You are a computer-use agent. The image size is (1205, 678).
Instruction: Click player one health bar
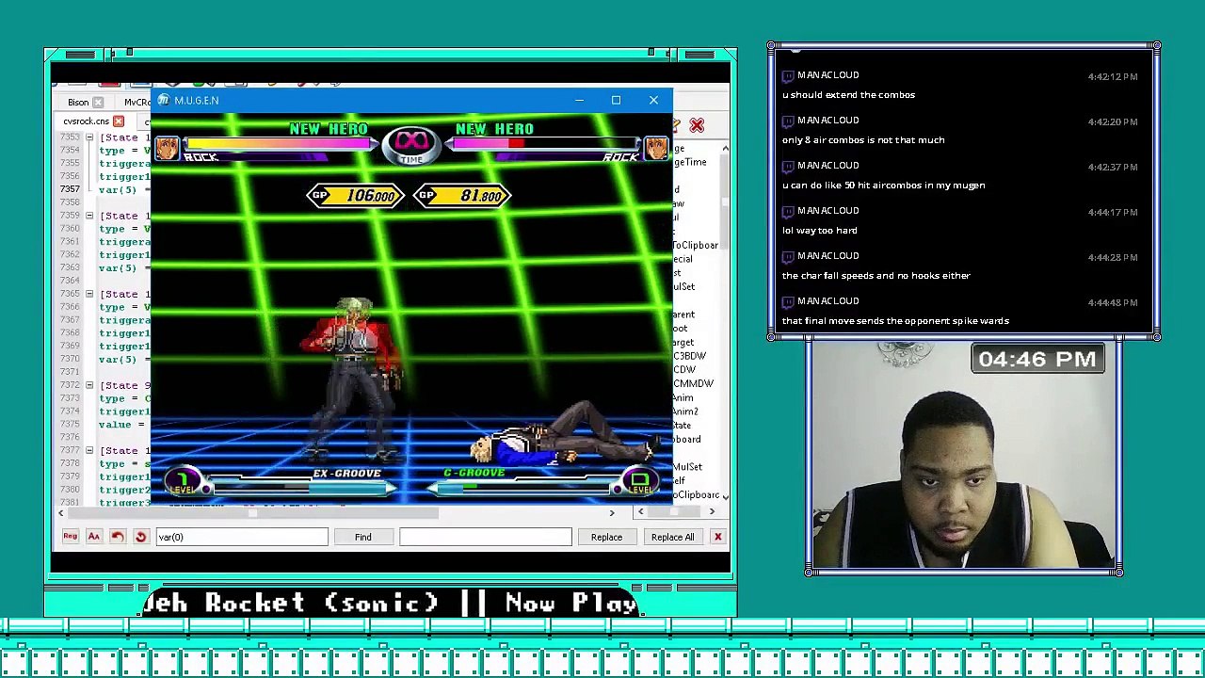click(x=280, y=144)
